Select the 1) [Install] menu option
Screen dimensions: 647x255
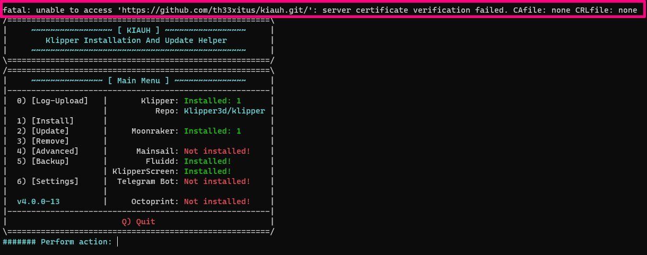pyautogui.click(x=45, y=121)
